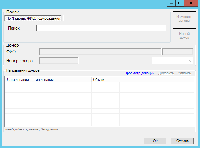This screenshot has height=148, width=200.
Task: Click the 'Добавить' donation link
Action: pos(166,73)
